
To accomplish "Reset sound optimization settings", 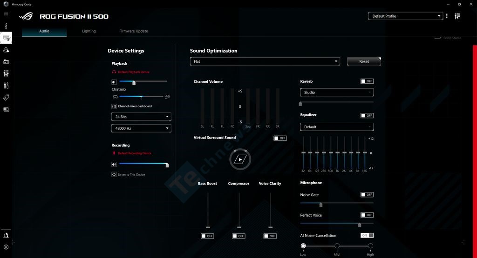I will click(364, 61).
